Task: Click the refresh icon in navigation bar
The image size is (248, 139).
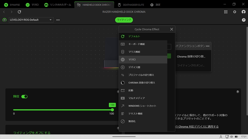Action: click(20, 12)
